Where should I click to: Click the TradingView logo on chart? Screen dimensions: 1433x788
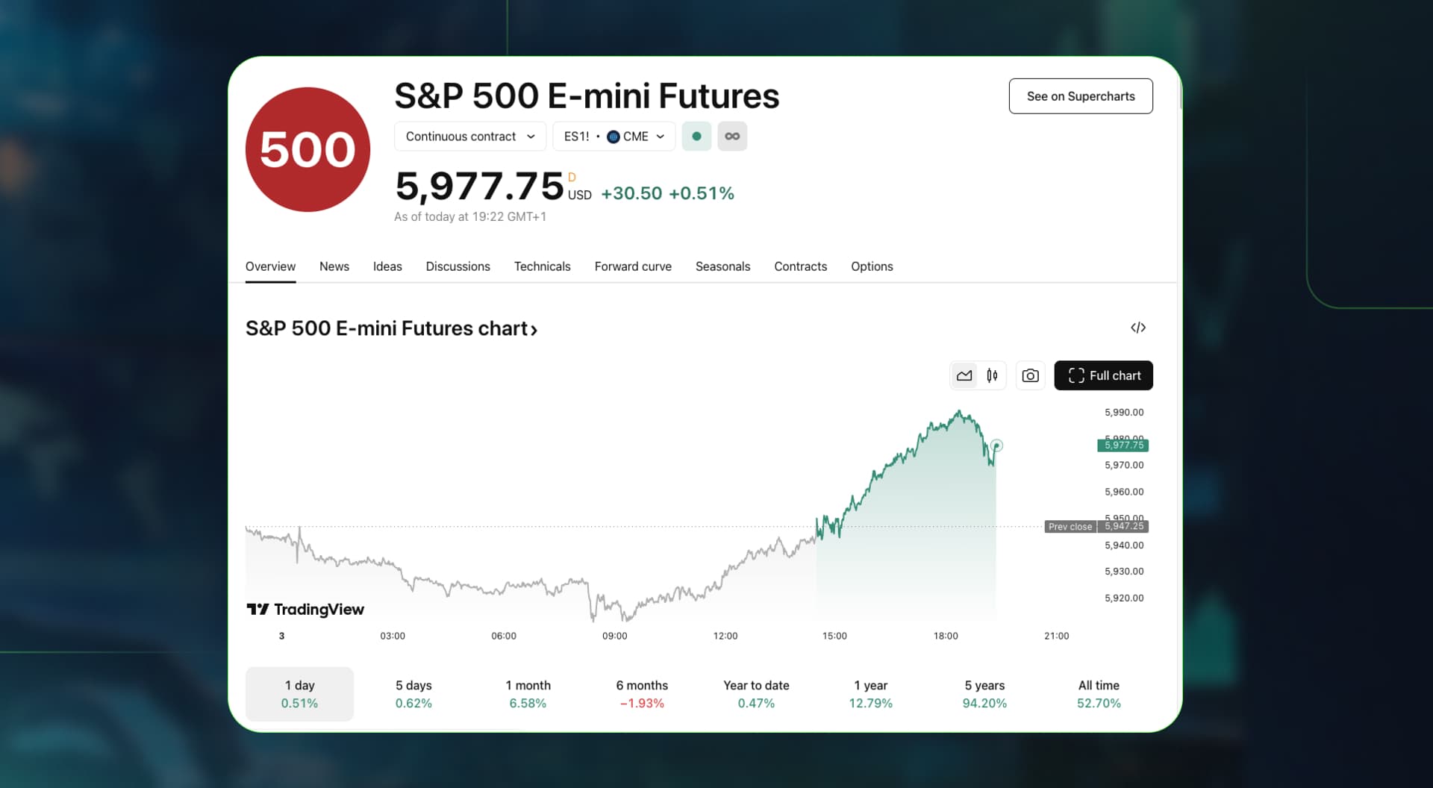tap(305, 609)
